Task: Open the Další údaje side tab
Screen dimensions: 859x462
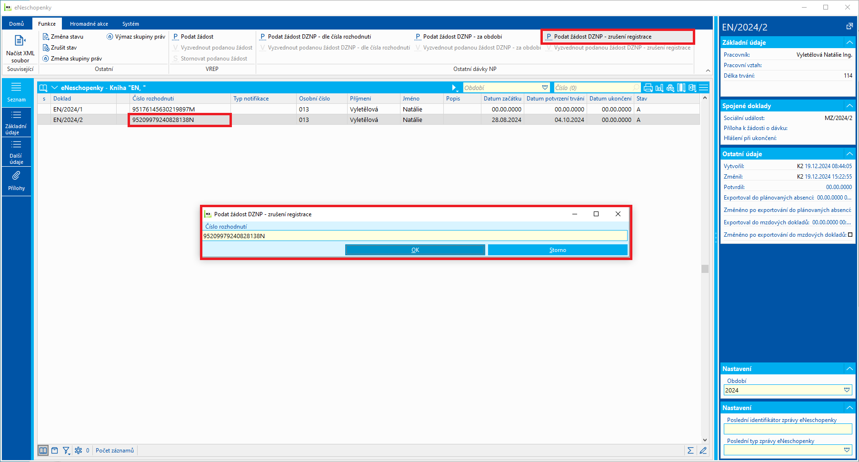Action: coord(17,152)
